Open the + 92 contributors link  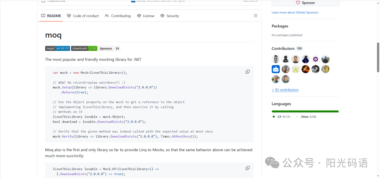point(285,90)
